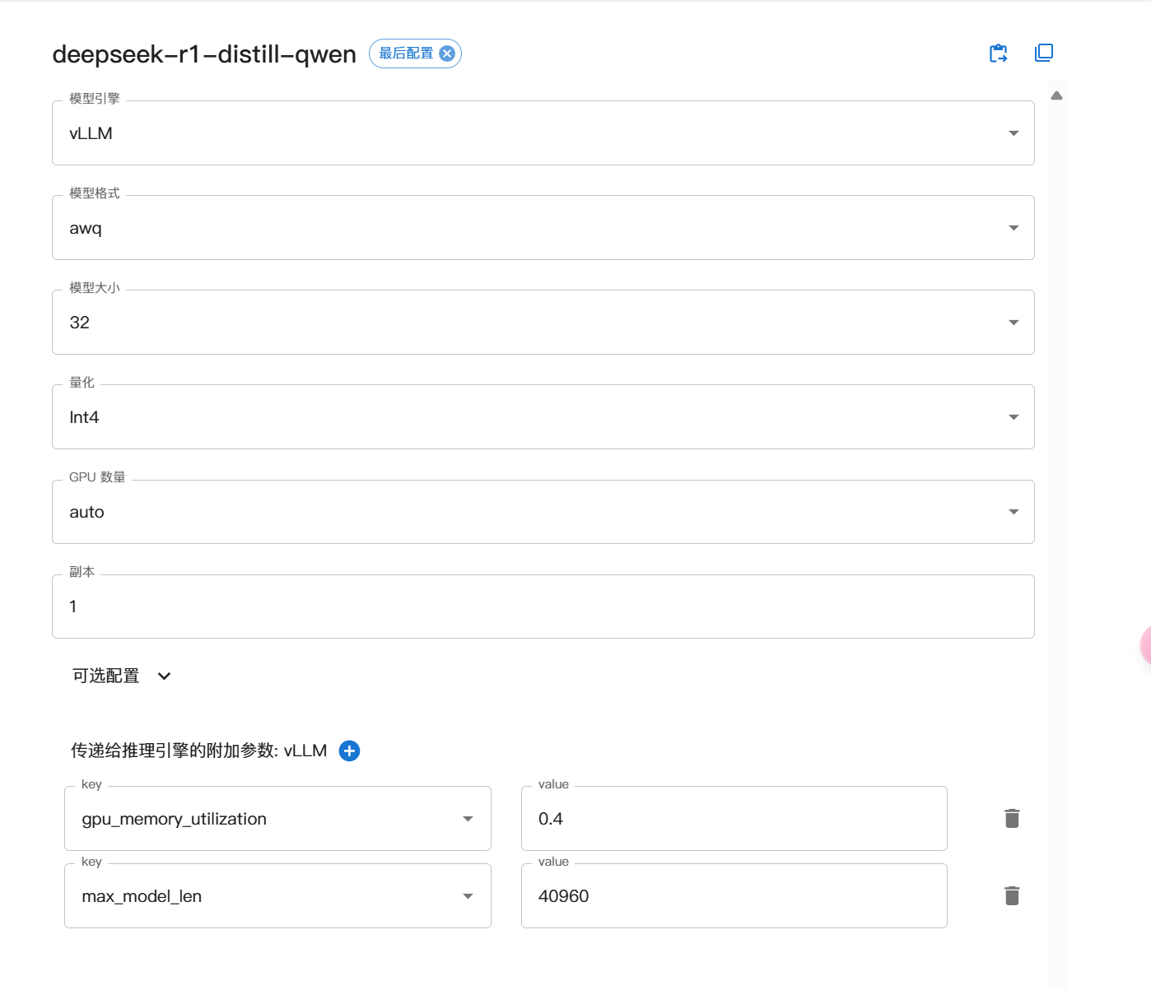Add a new vLLM parameter with plus icon
The width and height of the screenshot is (1151, 990).
[349, 751]
